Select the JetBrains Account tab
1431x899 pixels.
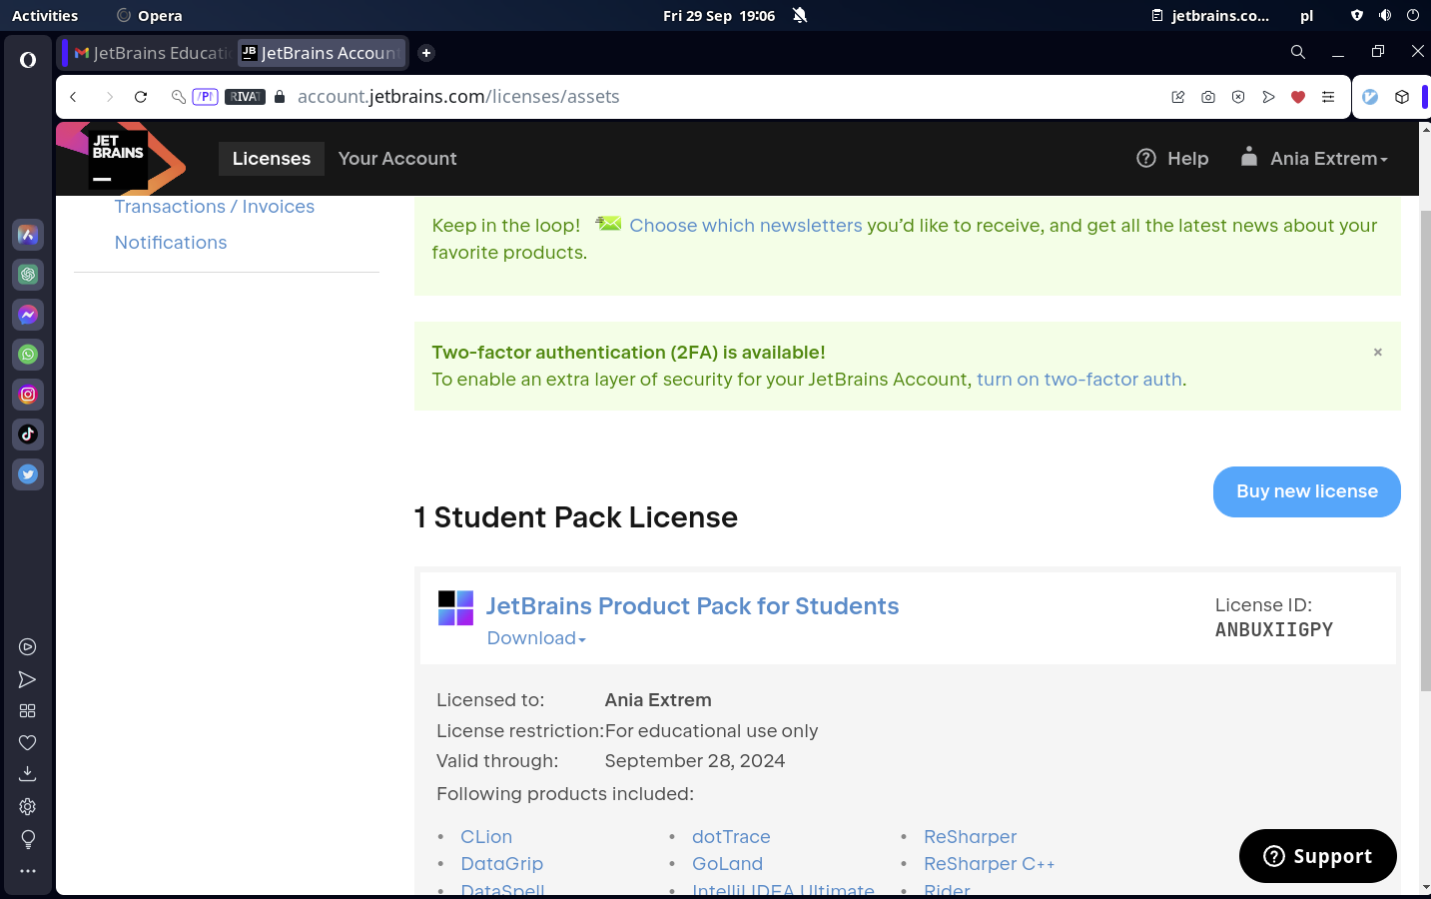[x=322, y=53]
